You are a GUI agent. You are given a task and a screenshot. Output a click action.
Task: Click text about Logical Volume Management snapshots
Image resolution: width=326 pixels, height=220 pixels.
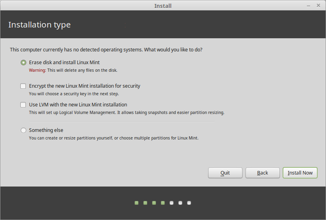pos(127,113)
